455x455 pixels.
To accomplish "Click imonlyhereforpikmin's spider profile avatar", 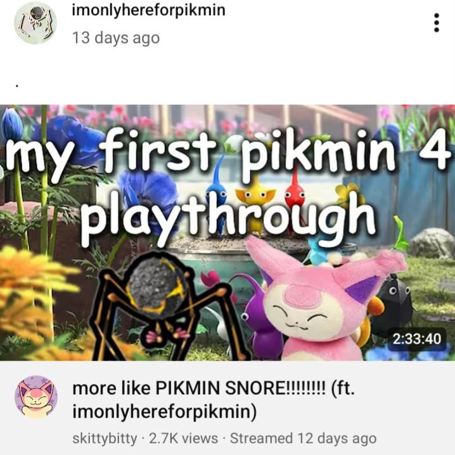I will point(35,23).
